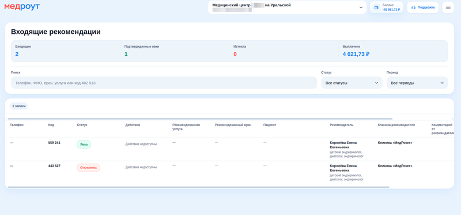Select the Входящие stat card

pos(66,51)
